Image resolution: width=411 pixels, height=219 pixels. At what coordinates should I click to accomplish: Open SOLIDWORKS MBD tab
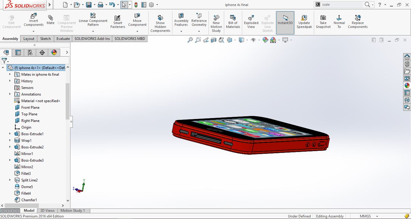[x=130, y=38]
